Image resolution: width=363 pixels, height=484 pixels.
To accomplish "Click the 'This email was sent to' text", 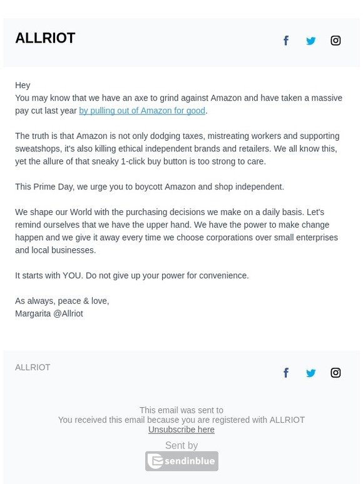I will point(181,410).
